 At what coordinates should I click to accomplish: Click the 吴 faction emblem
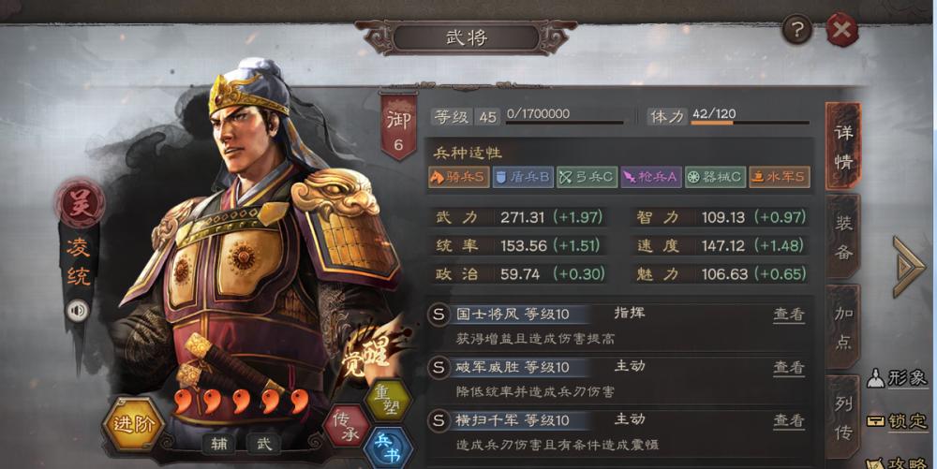[80, 204]
